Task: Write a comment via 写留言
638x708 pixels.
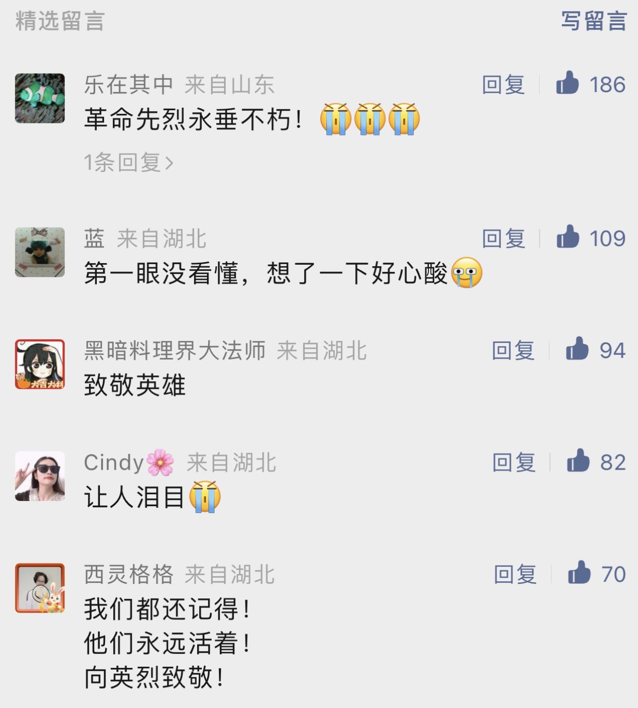Action: [x=594, y=21]
